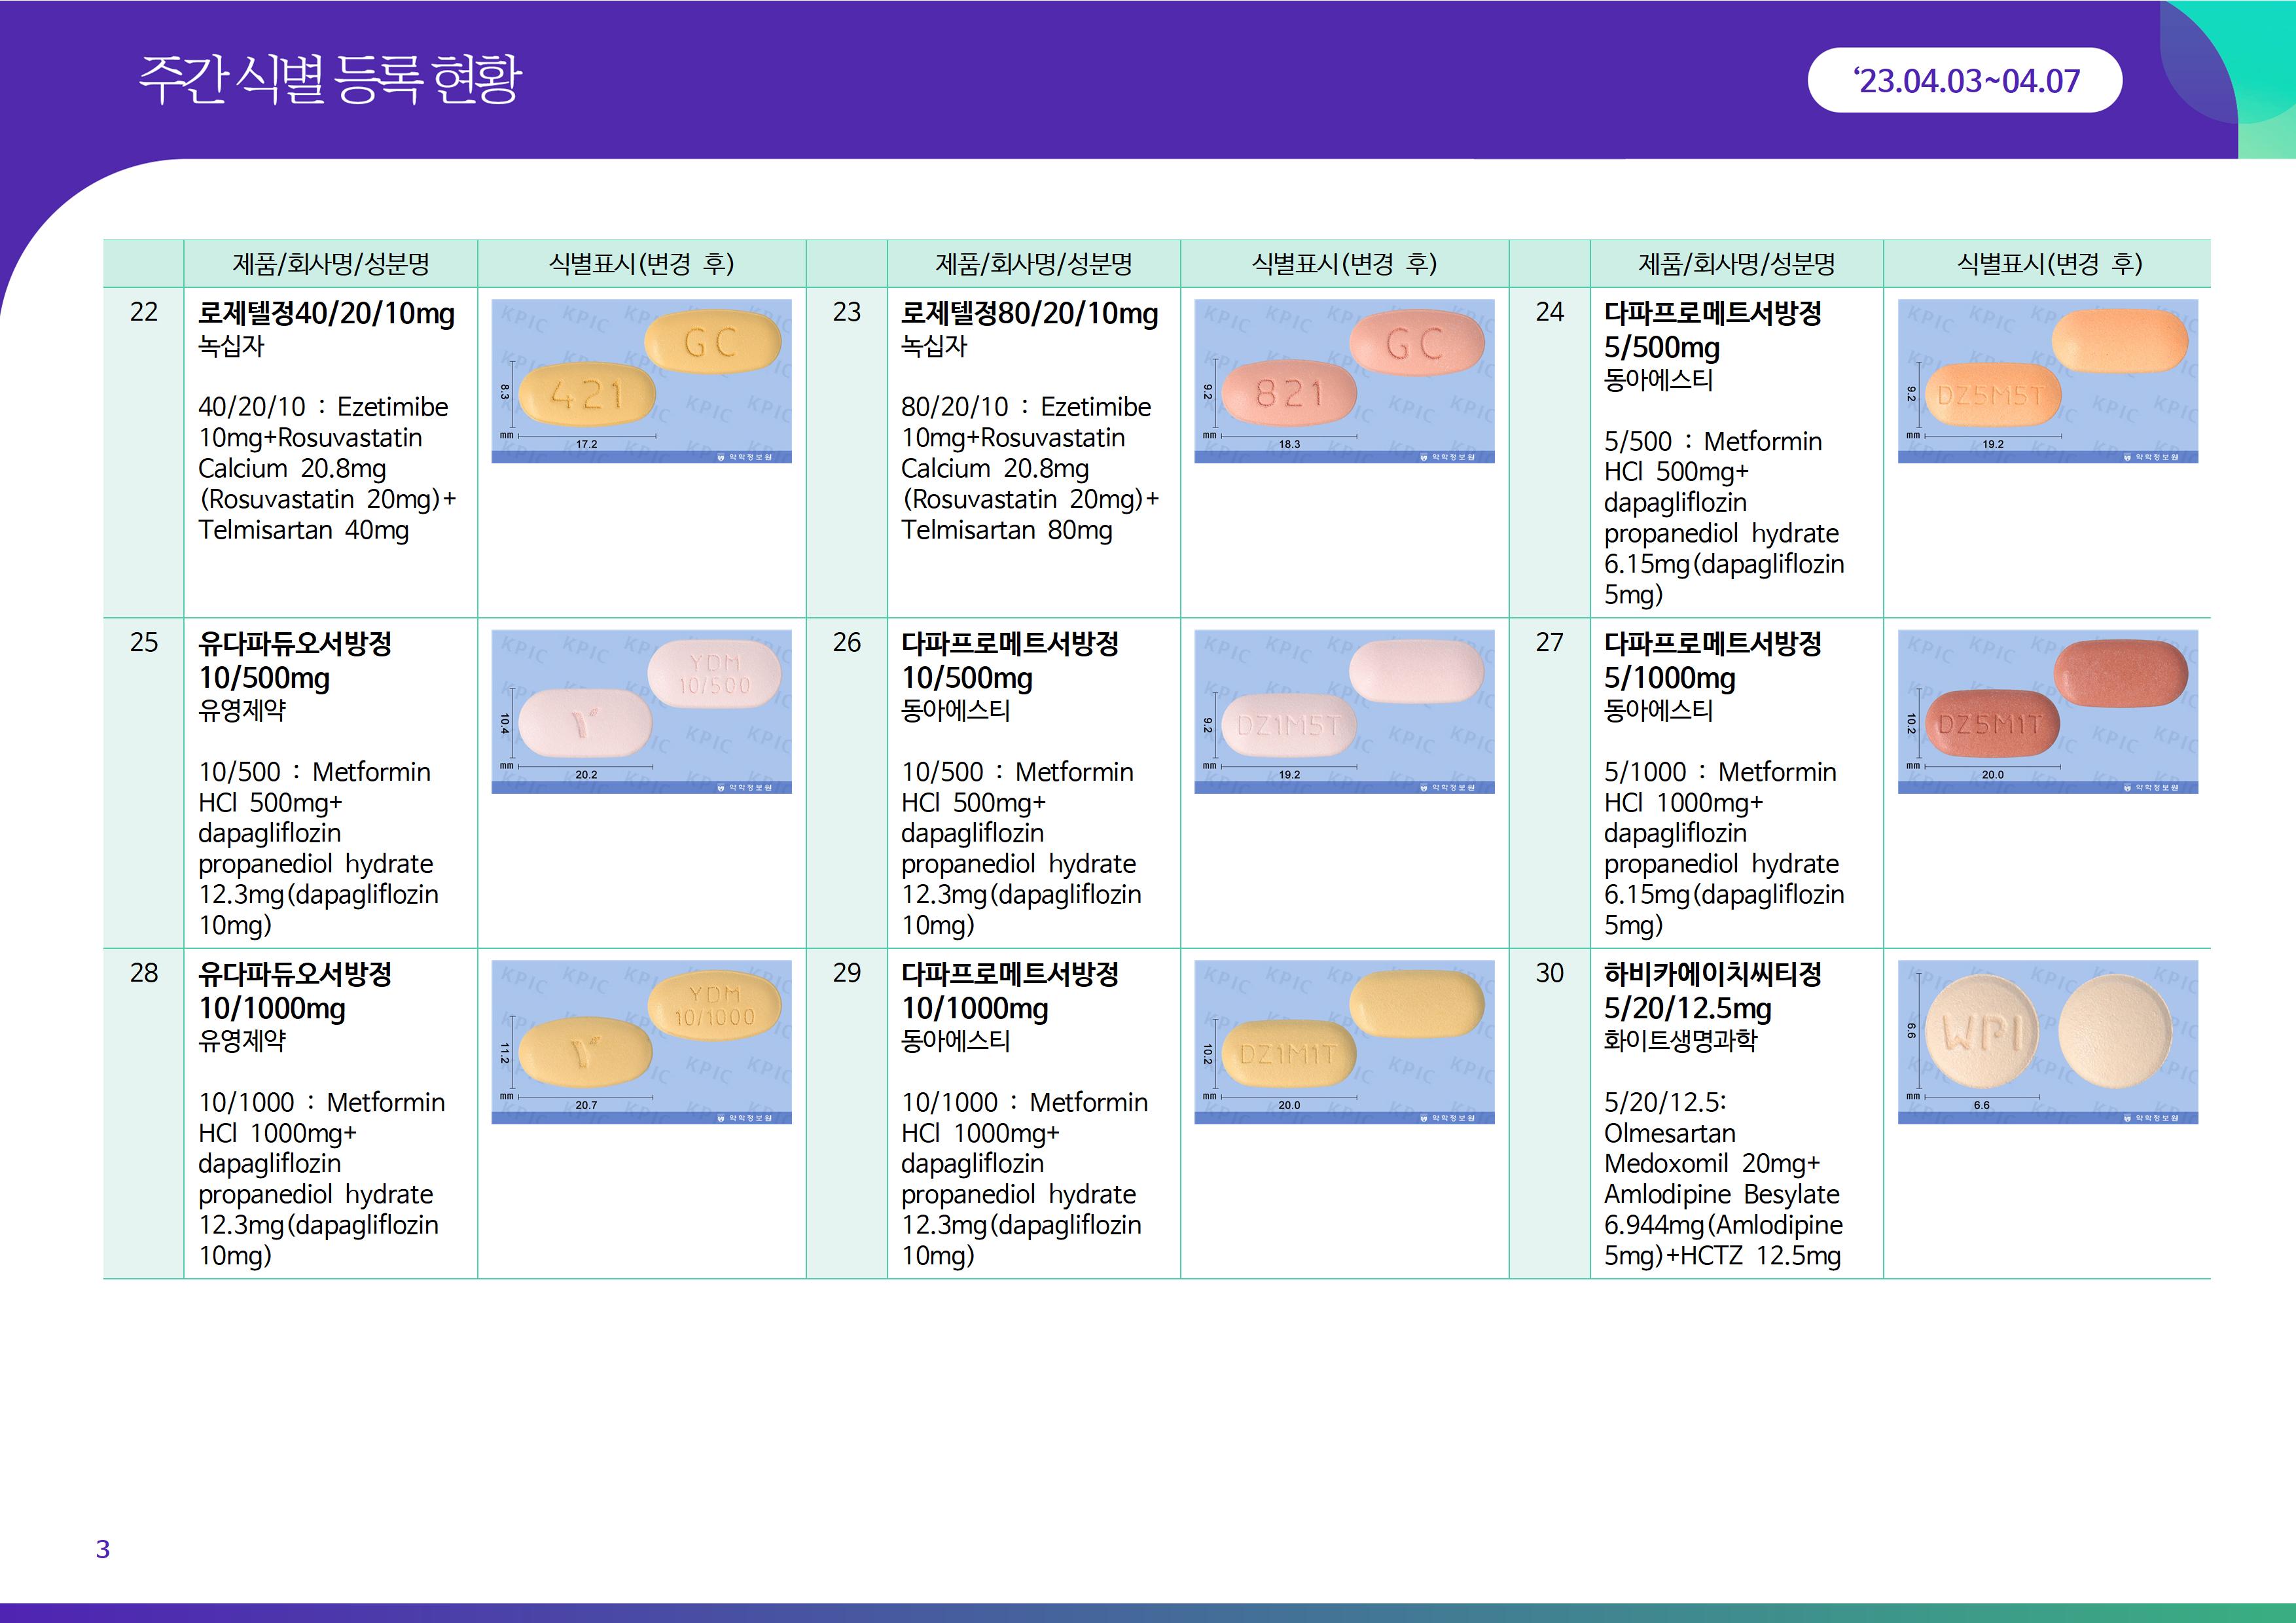Click the yellow YDM 10/1000 tablet image

tap(641, 1041)
